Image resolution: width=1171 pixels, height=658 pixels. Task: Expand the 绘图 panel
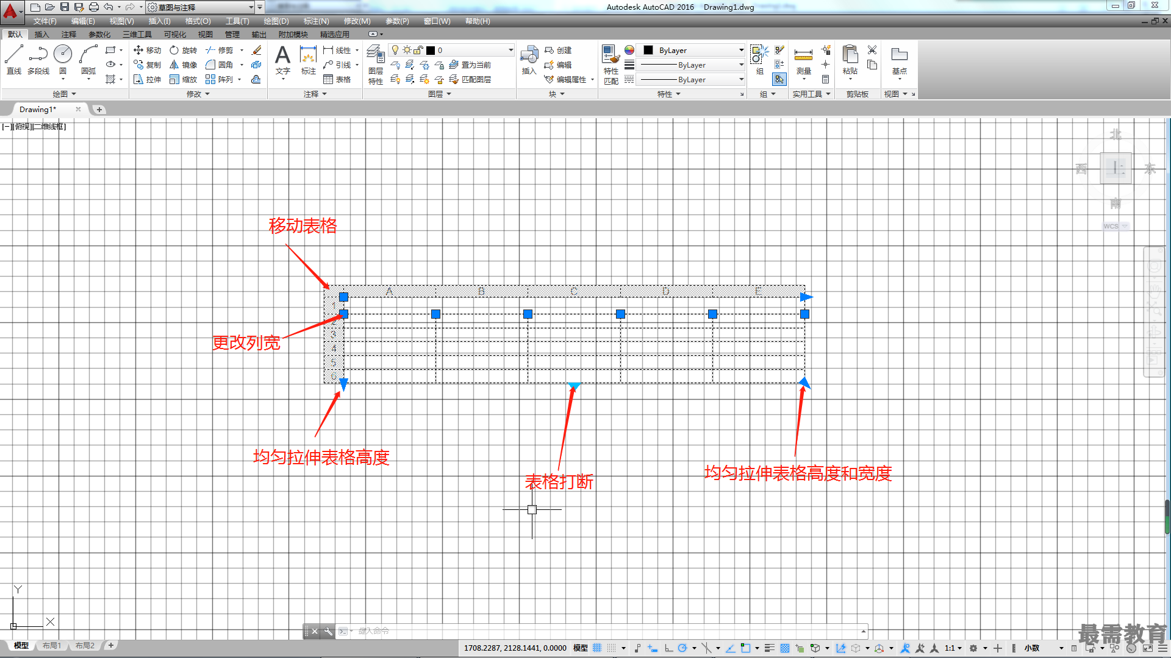(x=64, y=94)
